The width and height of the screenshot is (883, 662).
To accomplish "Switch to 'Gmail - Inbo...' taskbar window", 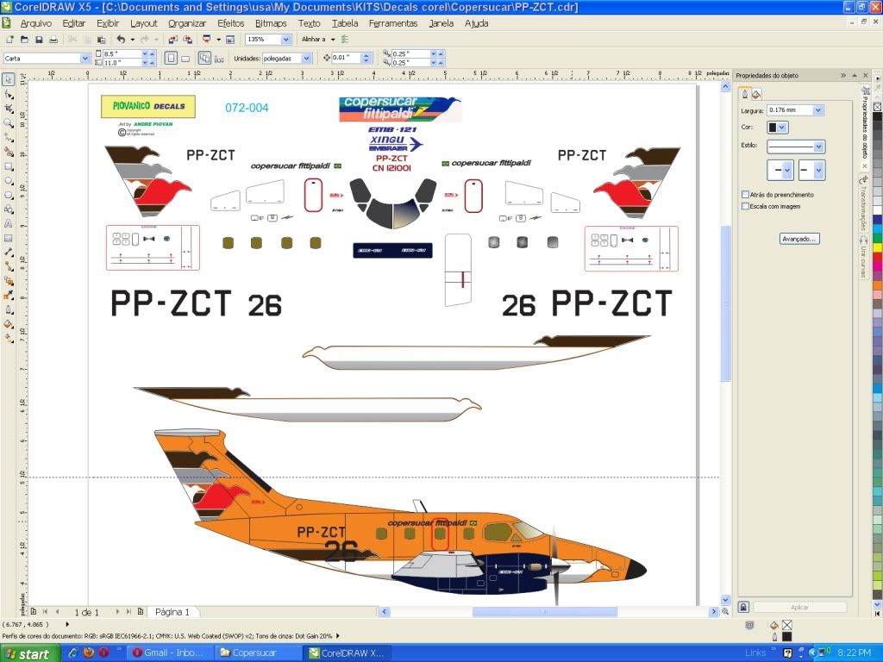I will [x=170, y=653].
